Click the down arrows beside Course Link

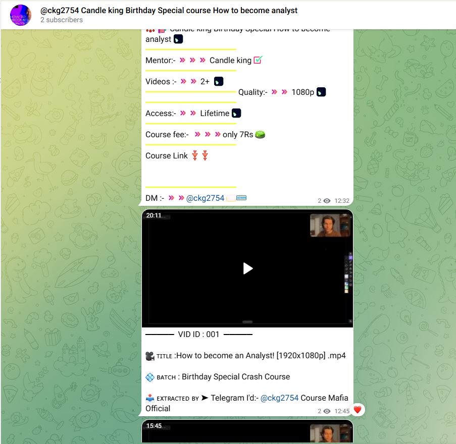coord(200,155)
